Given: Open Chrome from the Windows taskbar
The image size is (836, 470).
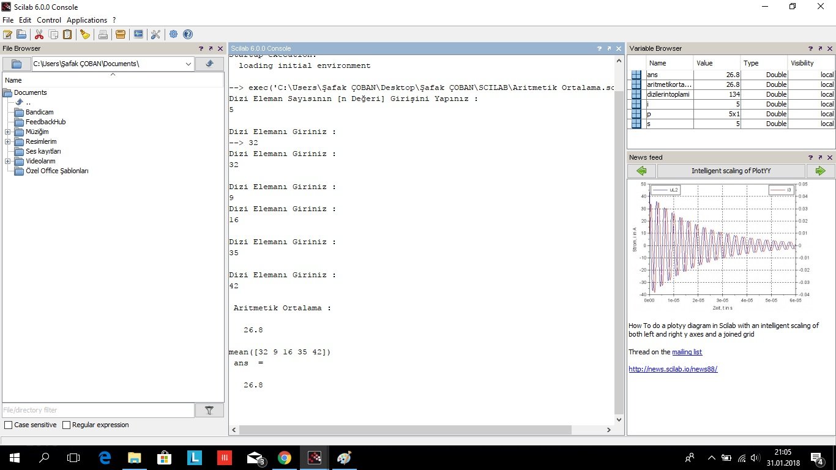Looking at the screenshot, I should [x=284, y=457].
